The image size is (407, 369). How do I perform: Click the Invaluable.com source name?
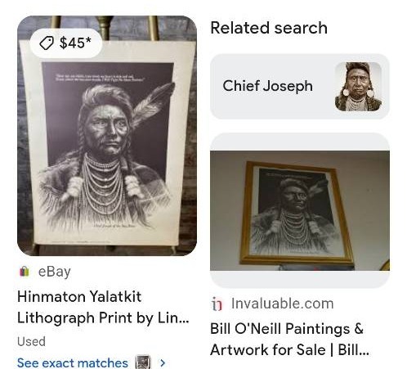click(x=283, y=304)
